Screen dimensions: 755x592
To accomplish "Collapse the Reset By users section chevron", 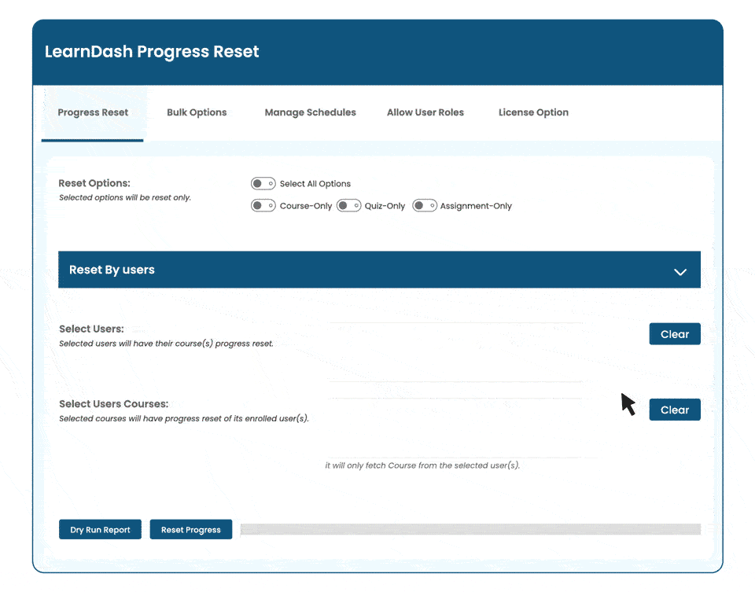I will coord(679,272).
